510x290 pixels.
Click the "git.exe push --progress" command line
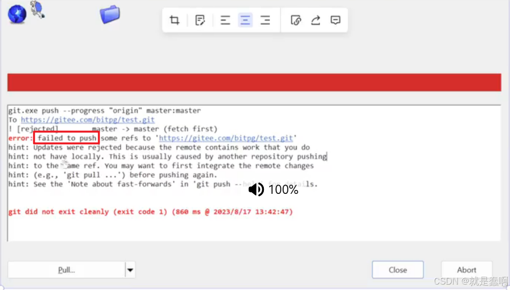click(x=104, y=110)
